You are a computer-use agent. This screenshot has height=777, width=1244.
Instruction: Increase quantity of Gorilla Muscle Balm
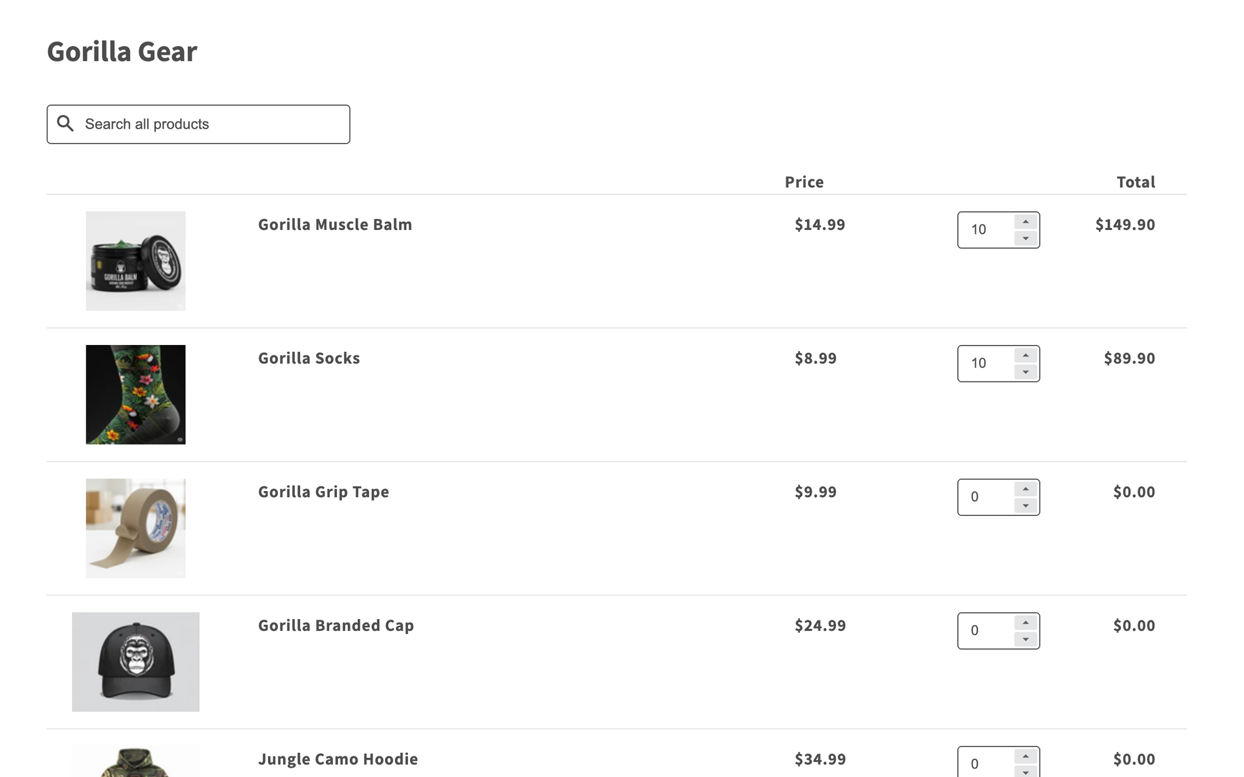1026,221
